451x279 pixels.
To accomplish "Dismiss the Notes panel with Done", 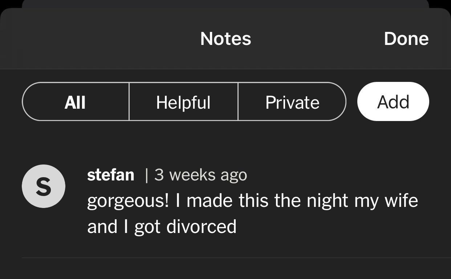I will point(406,38).
